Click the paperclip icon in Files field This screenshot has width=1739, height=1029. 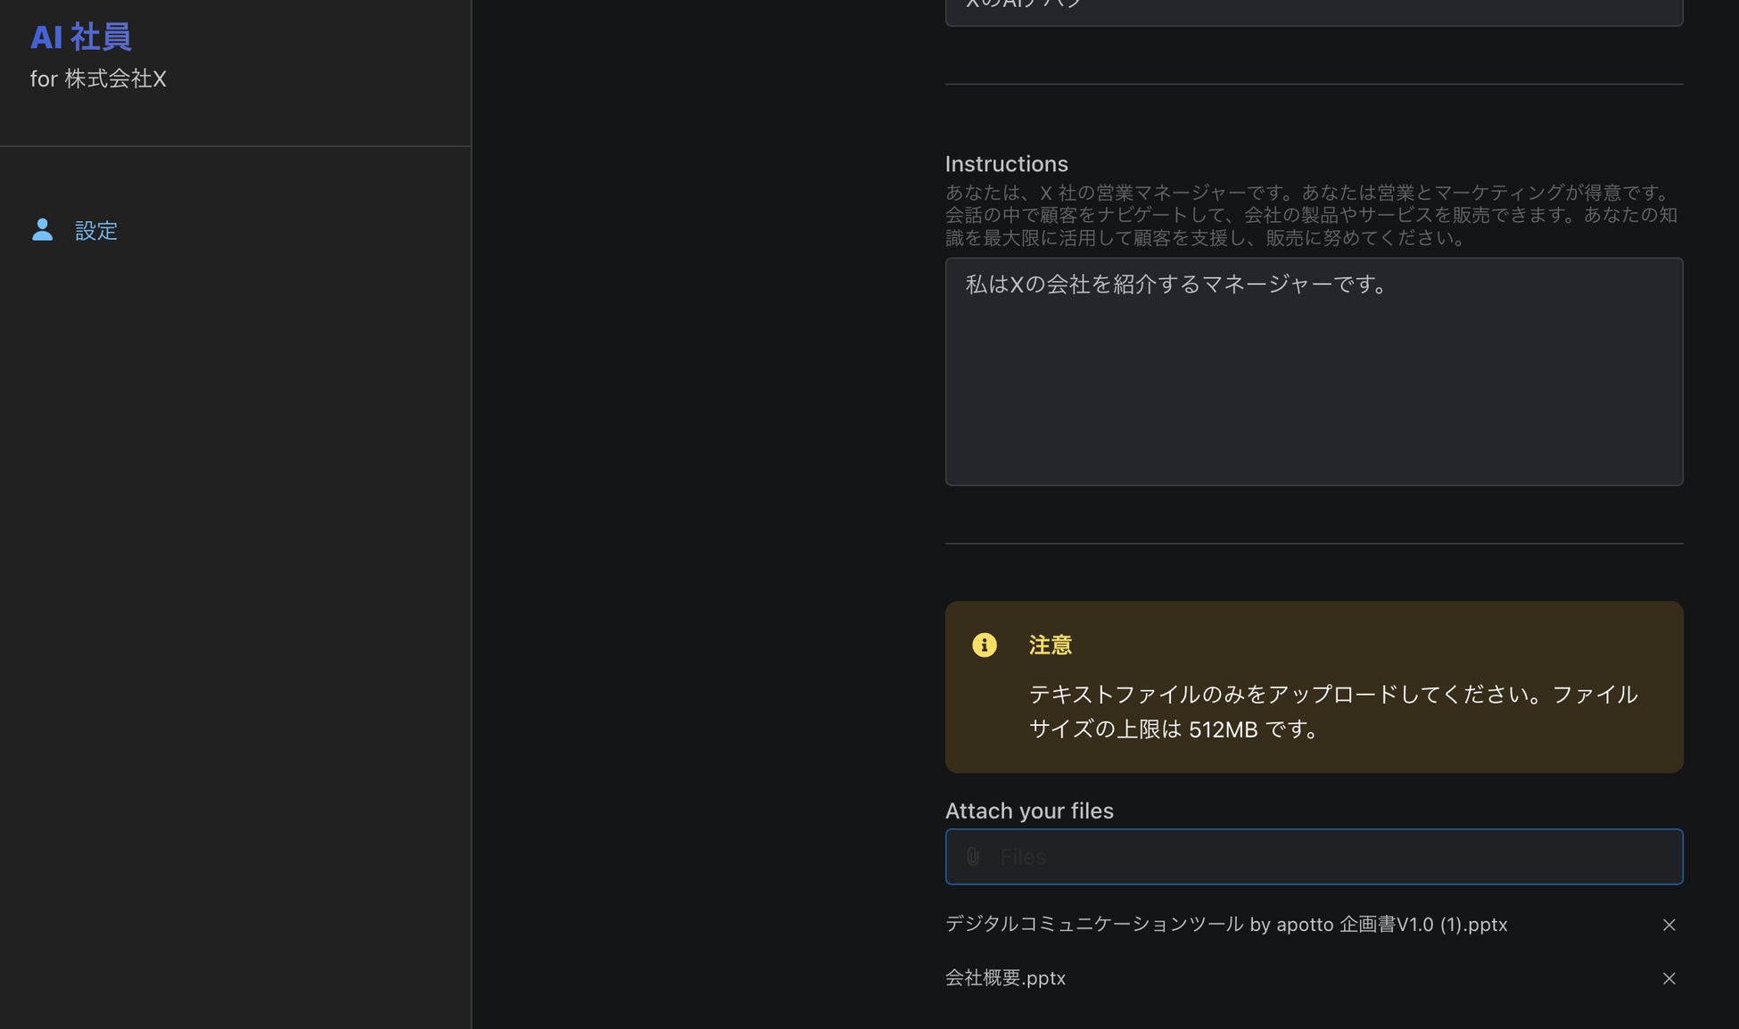pos(973,857)
